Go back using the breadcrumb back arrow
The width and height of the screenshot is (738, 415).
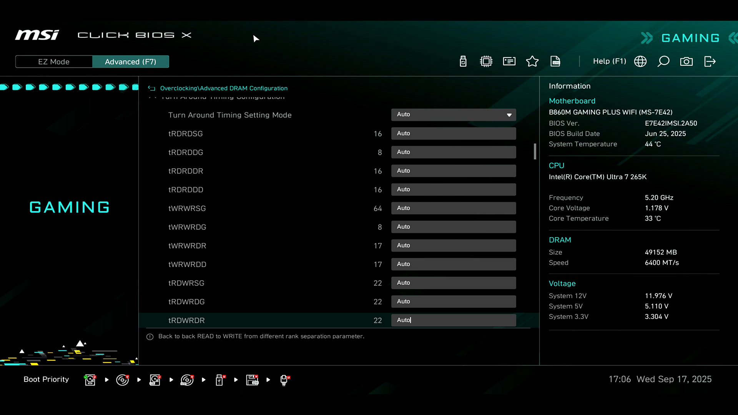(x=152, y=88)
